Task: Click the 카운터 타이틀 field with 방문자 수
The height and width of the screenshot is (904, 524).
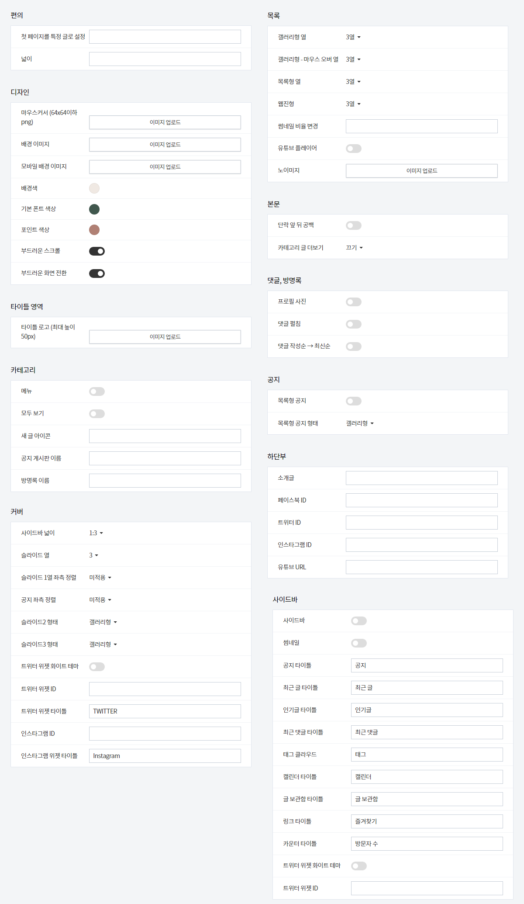Action: pyautogui.click(x=427, y=844)
